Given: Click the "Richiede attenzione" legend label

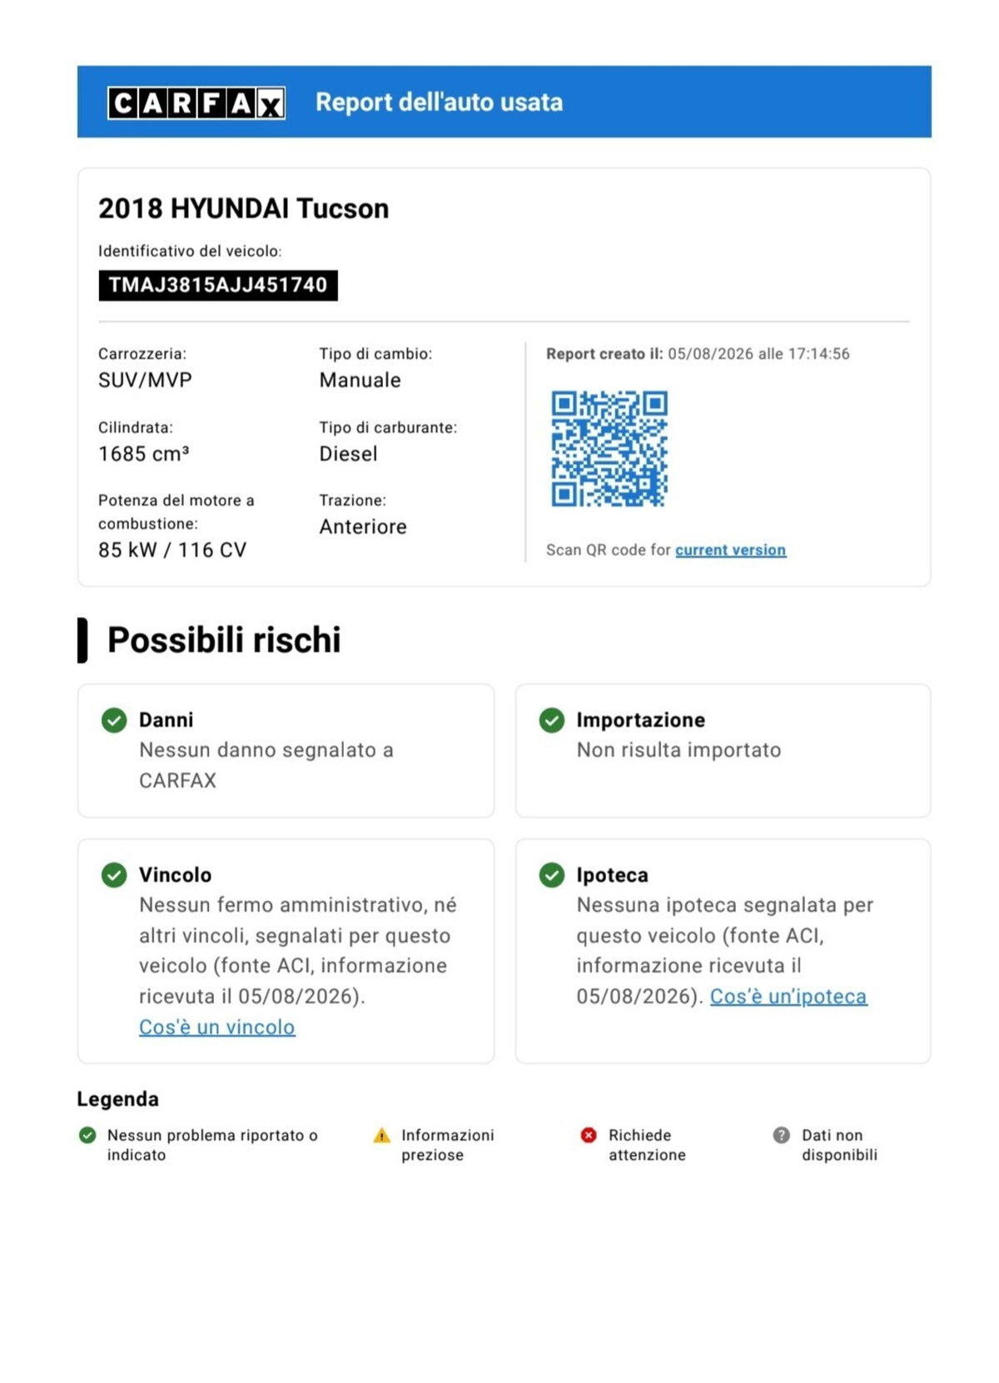Looking at the screenshot, I should coord(647,1145).
